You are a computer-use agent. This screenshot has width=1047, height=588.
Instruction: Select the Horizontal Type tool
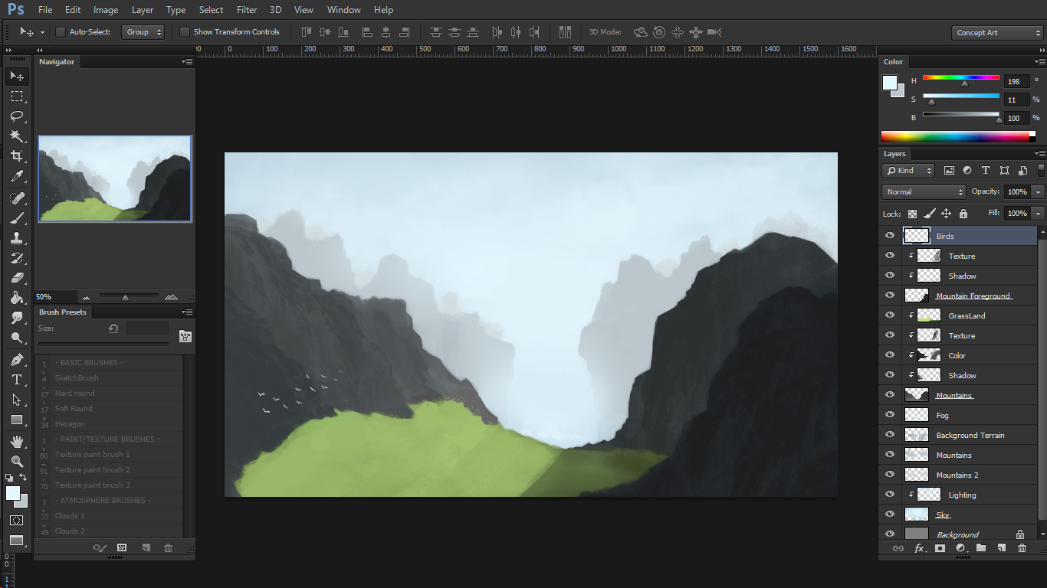click(17, 380)
